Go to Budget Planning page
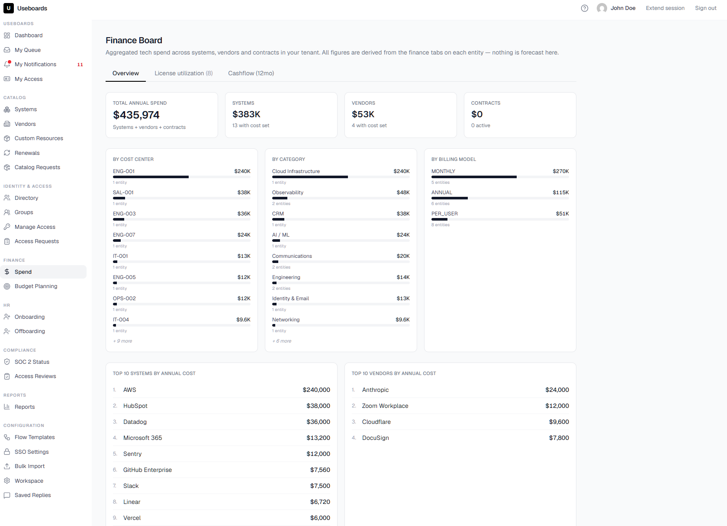The width and height of the screenshot is (727, 526). (43, 286)
